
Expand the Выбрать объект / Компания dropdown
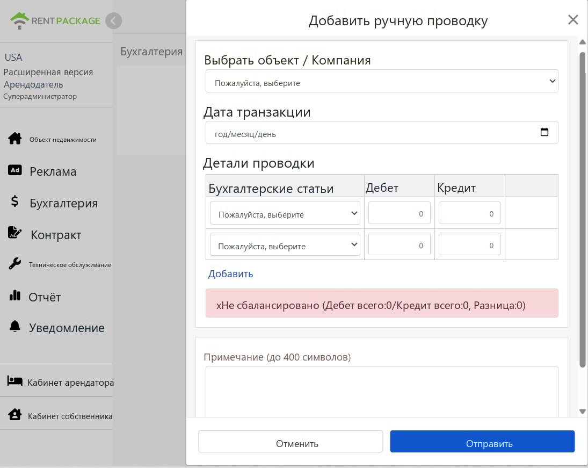[382, 81]
